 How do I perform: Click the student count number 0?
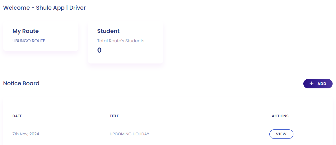click(x=99, y=50)
